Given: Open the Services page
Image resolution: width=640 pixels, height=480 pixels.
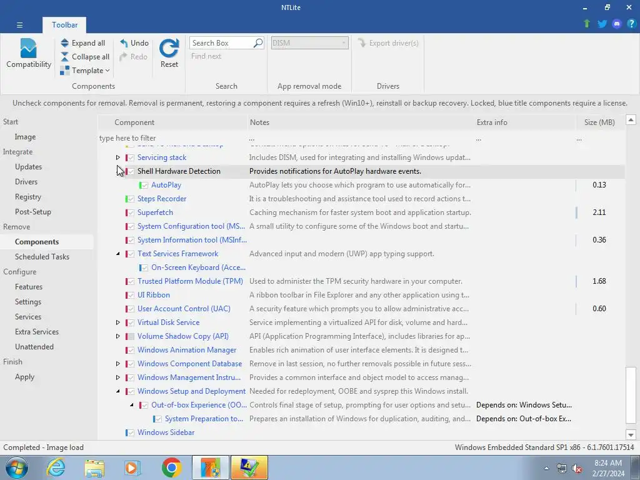Looking at the screenshot, I should (x=28, y=317).
